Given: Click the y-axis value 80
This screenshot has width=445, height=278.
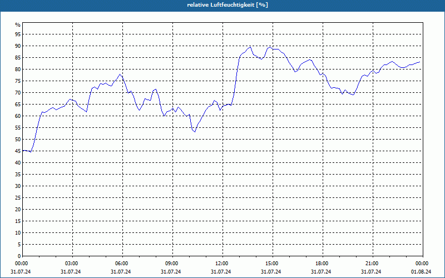Looking at the screenshot, I should pos(18,69).
